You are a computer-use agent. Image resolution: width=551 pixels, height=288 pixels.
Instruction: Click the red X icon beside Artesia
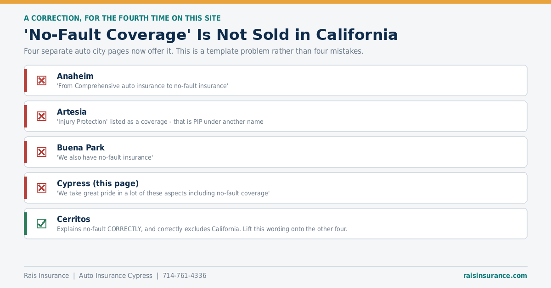(41, 116)
